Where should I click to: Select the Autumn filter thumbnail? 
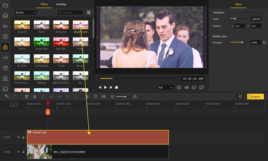[22, 25]
